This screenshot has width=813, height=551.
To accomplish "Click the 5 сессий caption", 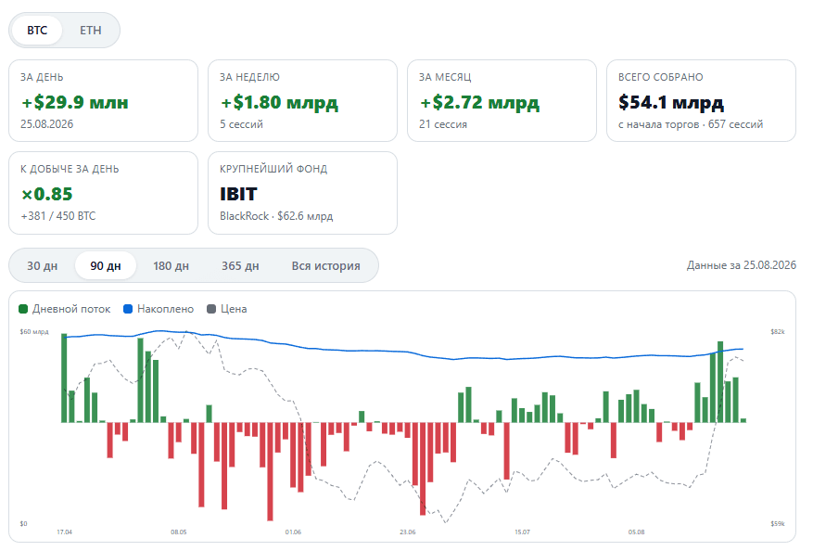I will point(241,124).
